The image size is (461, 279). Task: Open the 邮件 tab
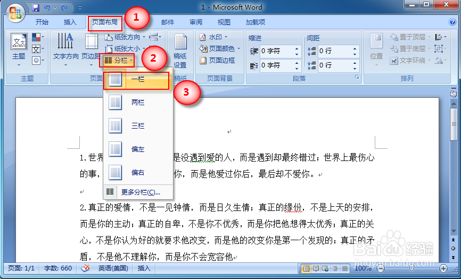coord(168,22)
